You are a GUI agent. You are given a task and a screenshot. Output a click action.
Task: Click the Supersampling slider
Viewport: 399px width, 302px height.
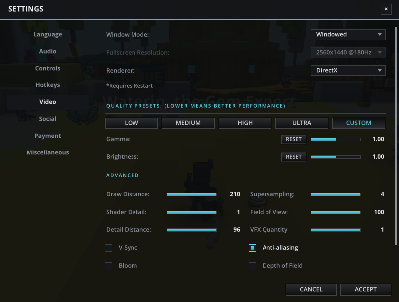336,194
